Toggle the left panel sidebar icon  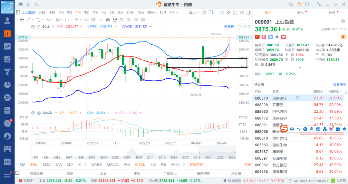18,13
